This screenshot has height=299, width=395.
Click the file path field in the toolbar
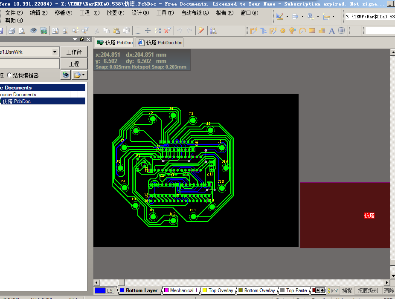tap(369, 17)
